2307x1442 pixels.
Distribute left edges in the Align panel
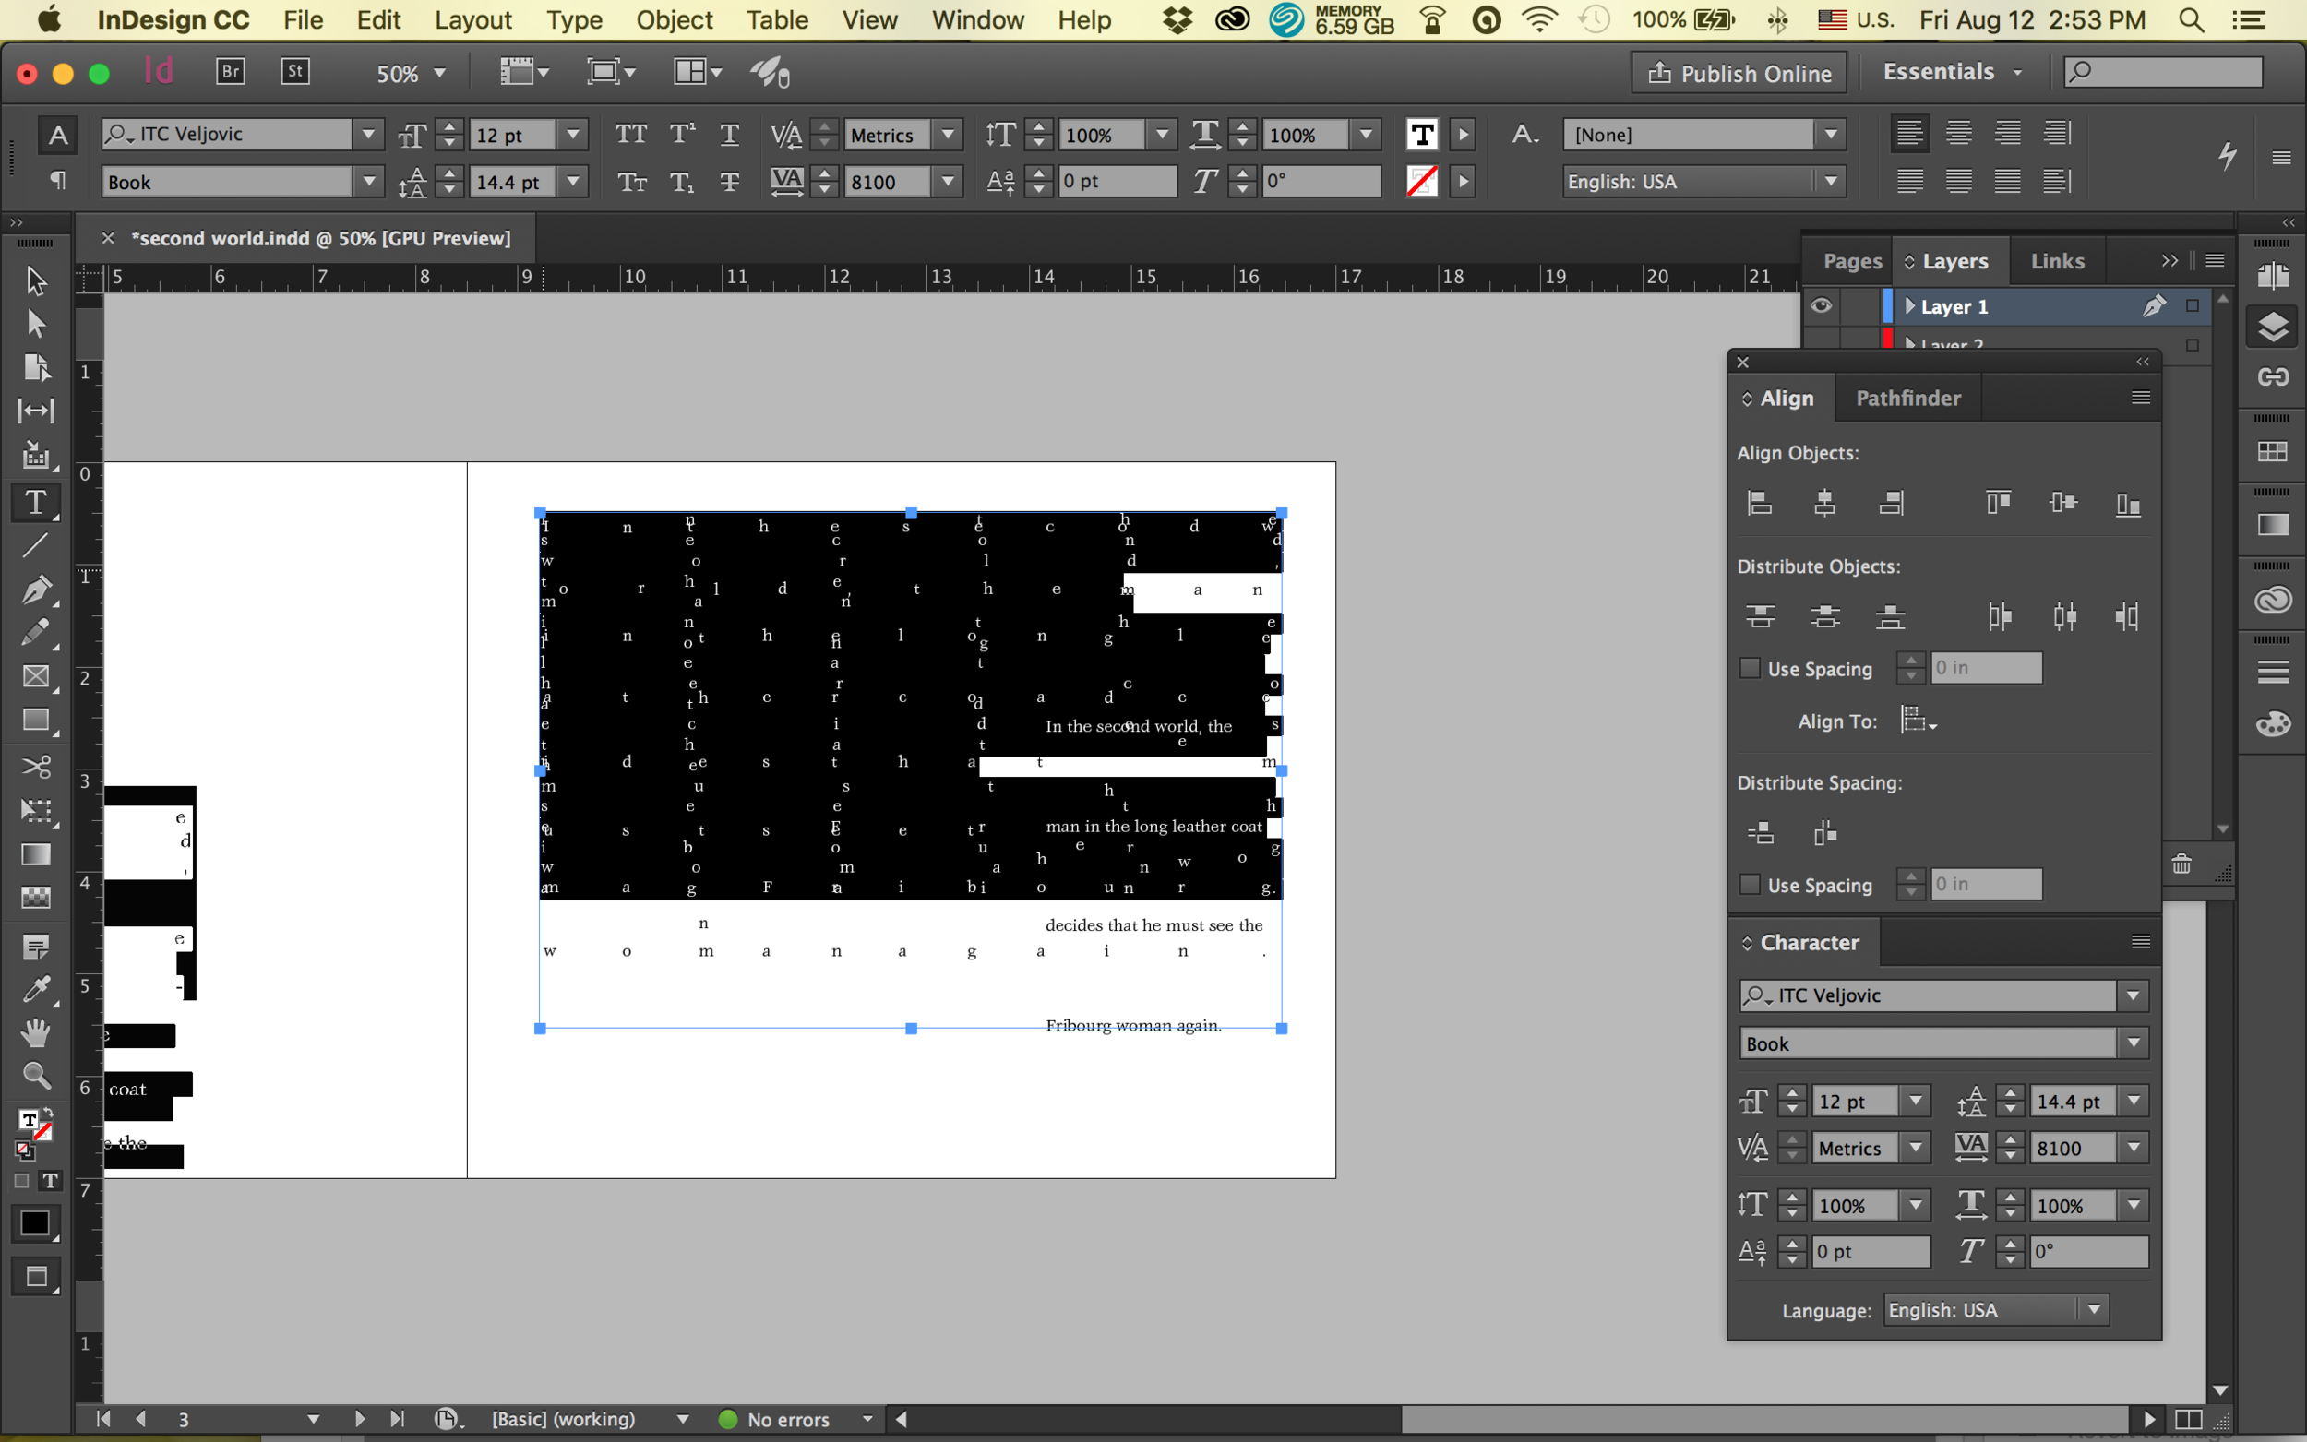2000,616
